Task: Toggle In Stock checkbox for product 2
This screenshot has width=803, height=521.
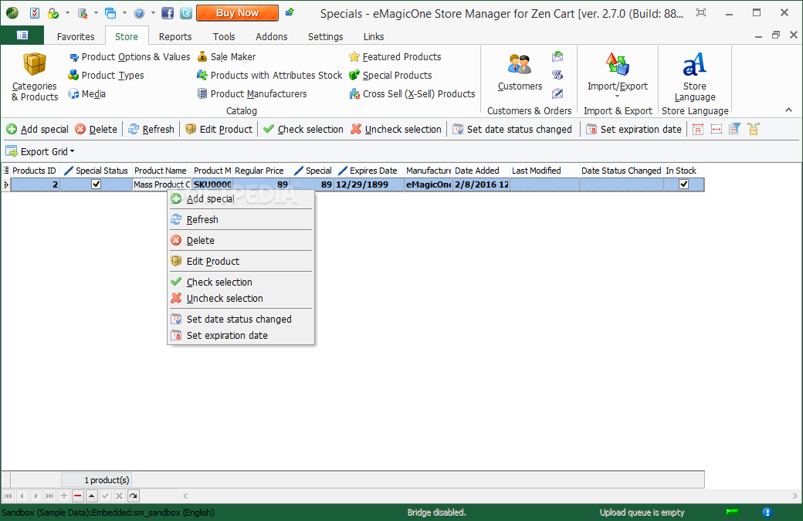Action: (683, 184)
